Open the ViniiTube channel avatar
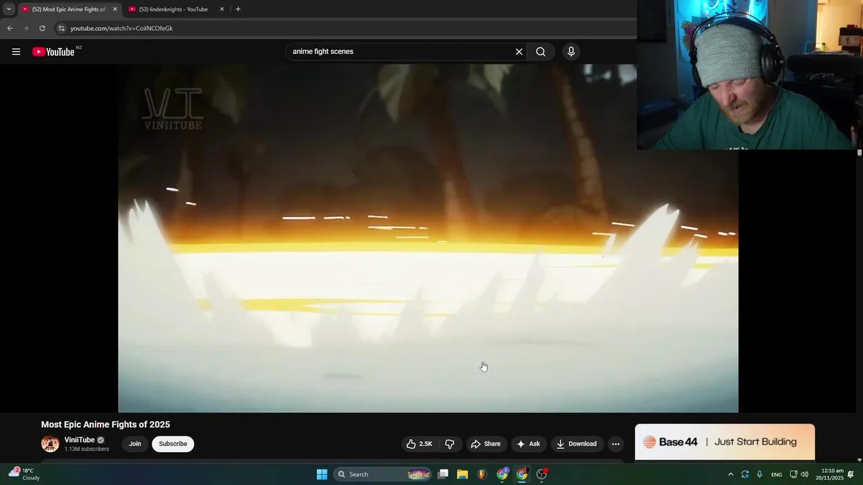This screenshot has width=863, height=485. click(x=50, y=444)
